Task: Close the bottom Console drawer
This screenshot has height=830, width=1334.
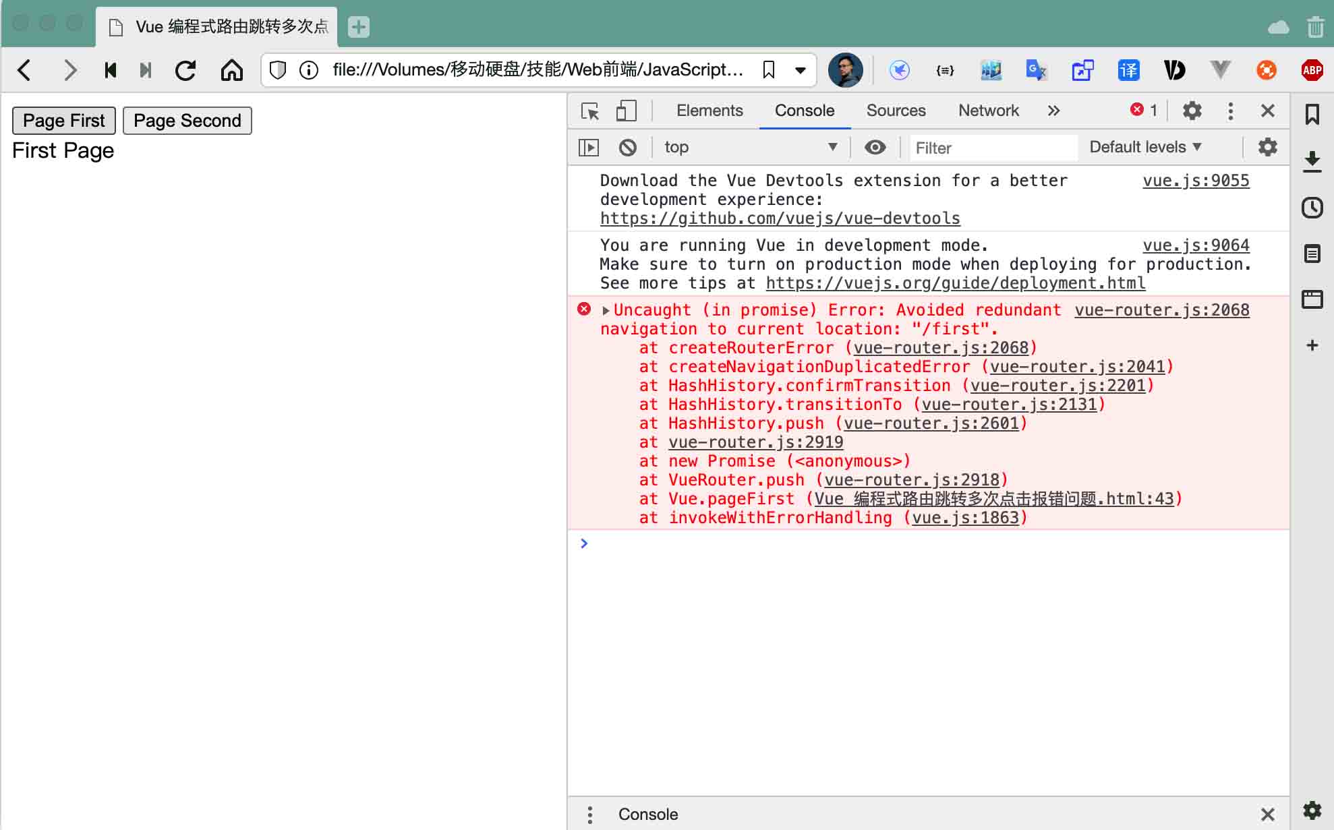Action: tap(1268, 814)
